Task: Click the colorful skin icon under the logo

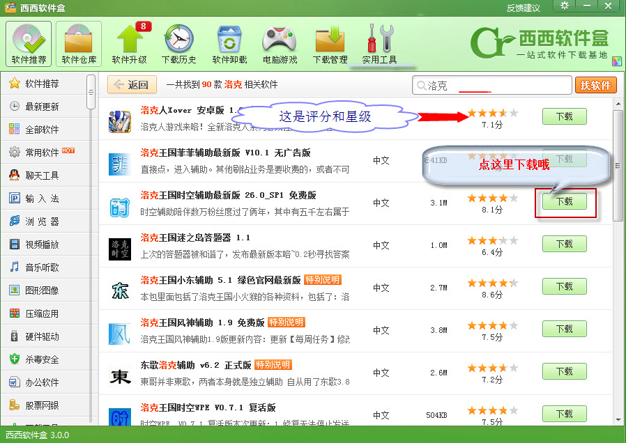Action: [x=617, y=61]
